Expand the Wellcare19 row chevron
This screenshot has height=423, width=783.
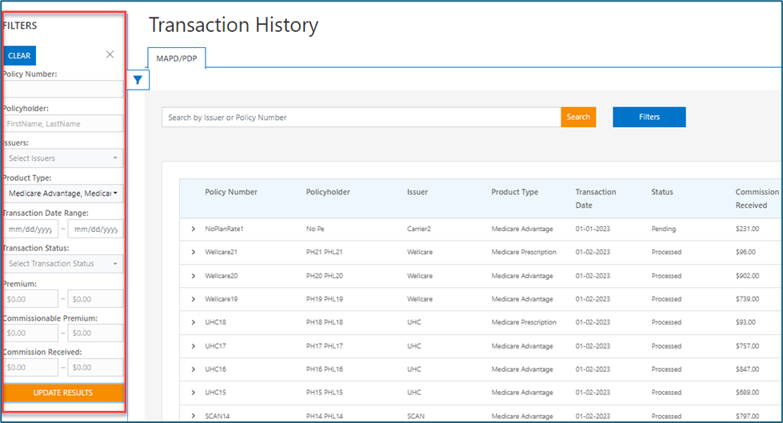pos(194,299)
